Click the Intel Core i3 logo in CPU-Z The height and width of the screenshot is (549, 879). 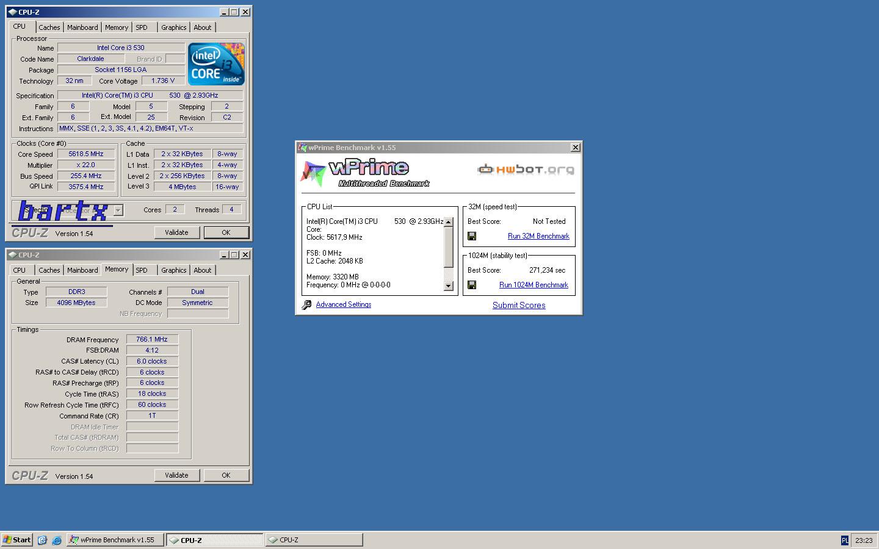pyautogui.click(x=216, y=64)
